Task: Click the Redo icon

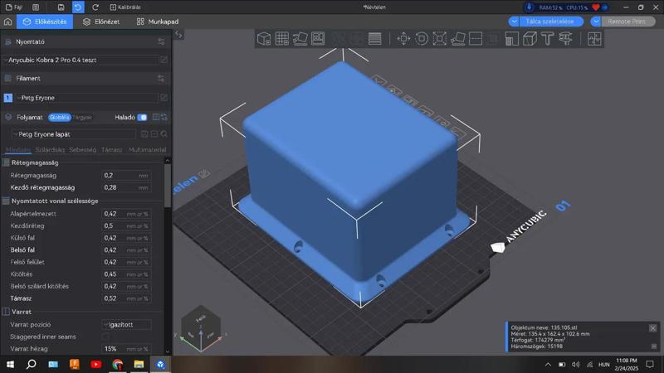Action: point(95,7)
